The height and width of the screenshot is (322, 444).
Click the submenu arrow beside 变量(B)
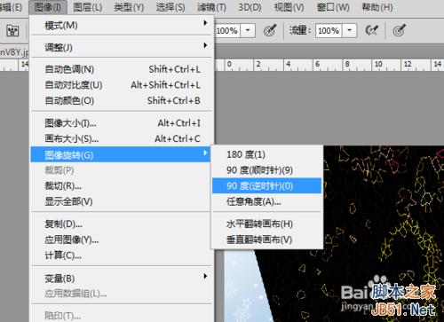click(205, 276)
